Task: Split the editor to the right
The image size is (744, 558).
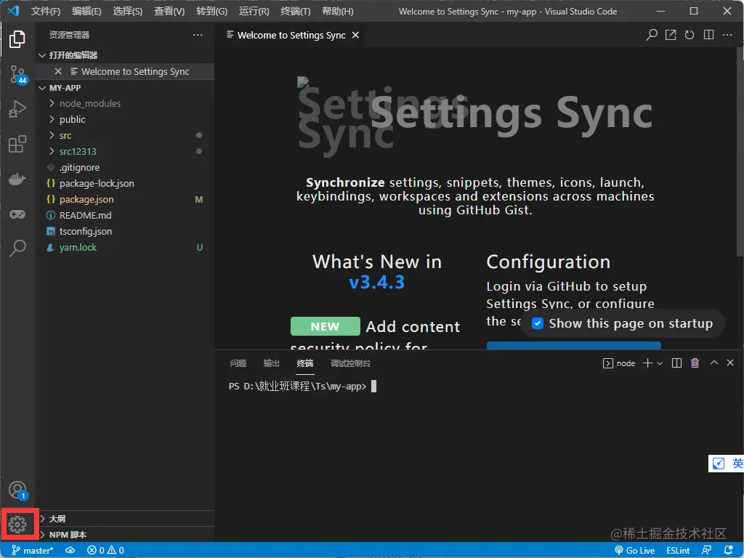Action: click(x=708, y=35)
